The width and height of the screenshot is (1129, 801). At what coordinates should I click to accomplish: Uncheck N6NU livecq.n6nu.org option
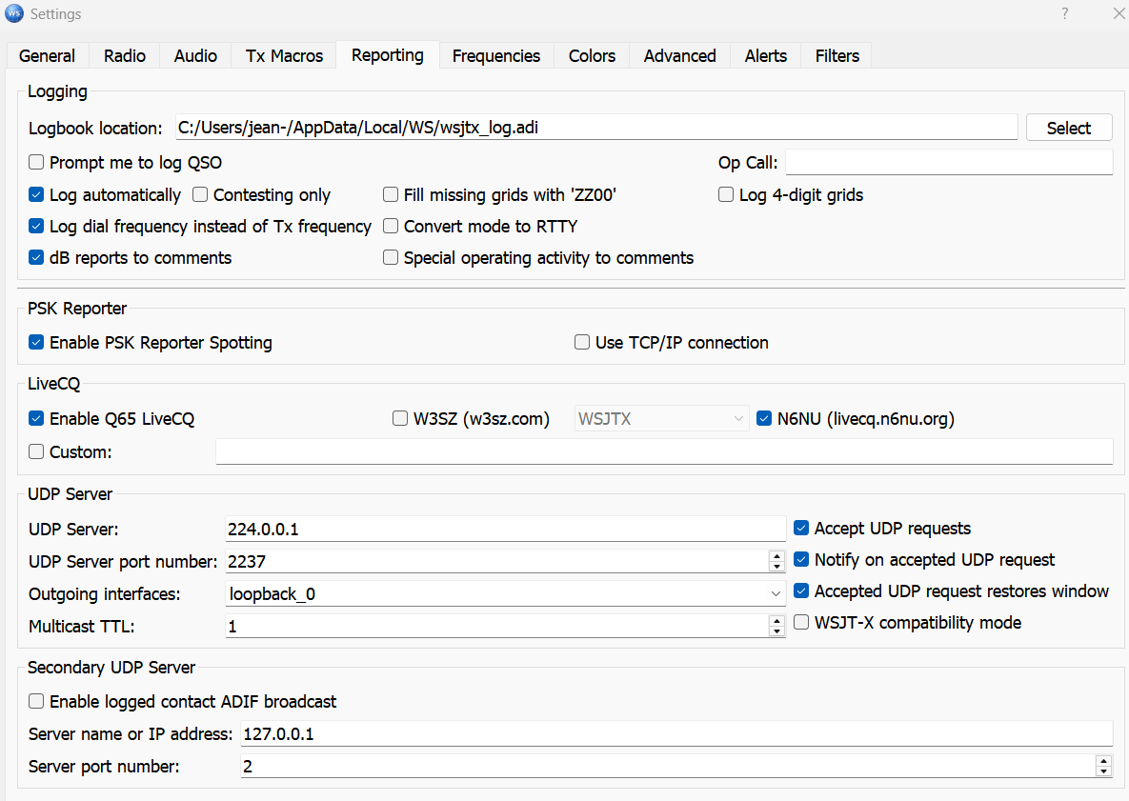point(764,418)
